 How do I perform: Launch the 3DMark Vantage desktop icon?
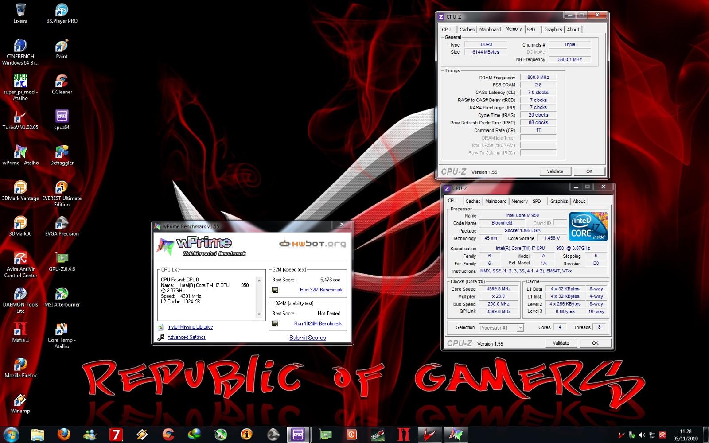tap(20, 190)
